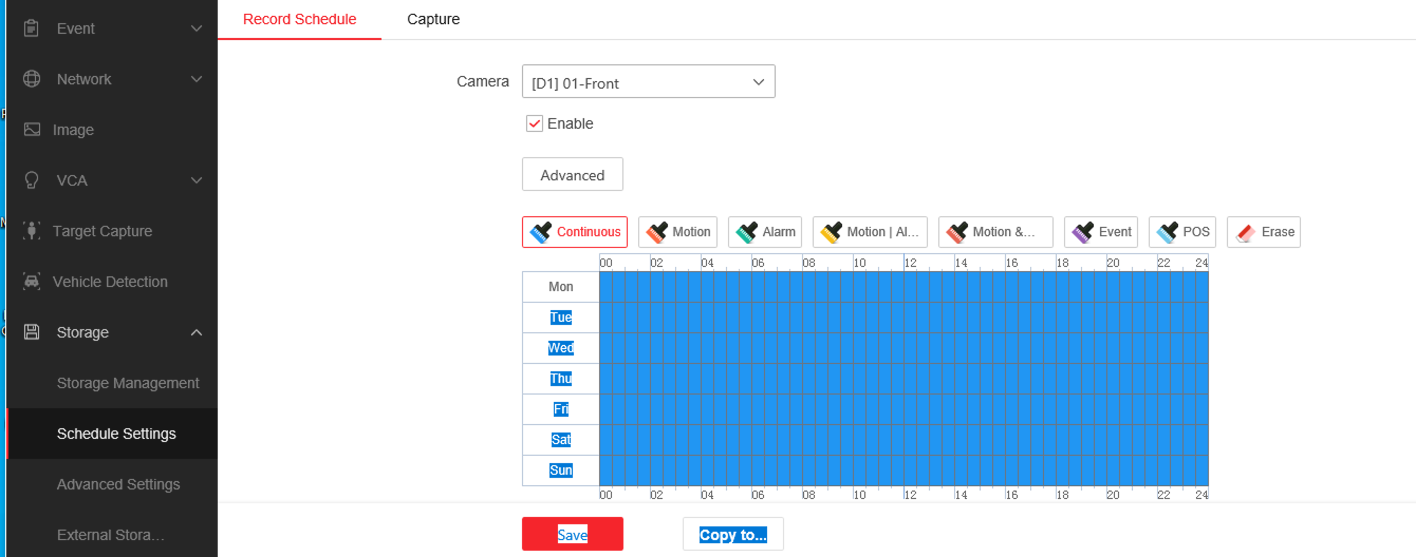Image resolution: width=1416 pixels, height=557 pixels.
Task: Pick the Motion | Alarm brush
Action: coord(869,232)
